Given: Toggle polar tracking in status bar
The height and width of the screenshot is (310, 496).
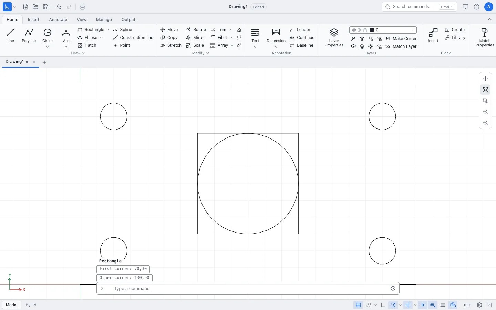Looking at the screenshot, I should coord(393,305).
